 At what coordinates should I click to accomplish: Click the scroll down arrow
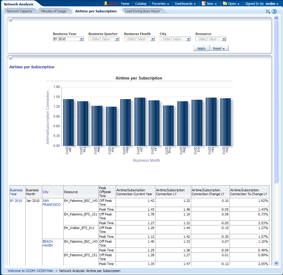click(x=276, y=263)
